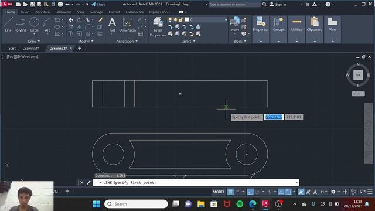Select the Circle tool
Viewport: 375px width, 211px height.
click(34, 25)
